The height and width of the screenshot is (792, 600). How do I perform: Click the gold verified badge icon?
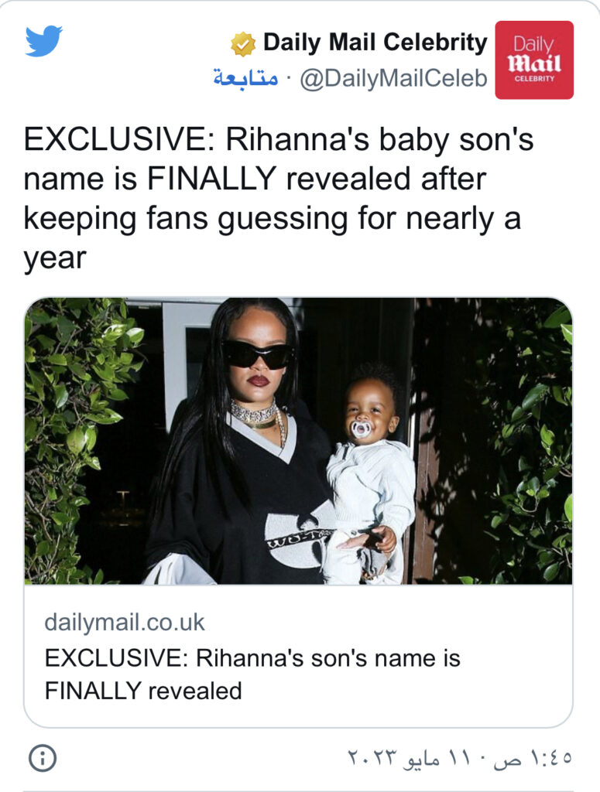point(243,44)
